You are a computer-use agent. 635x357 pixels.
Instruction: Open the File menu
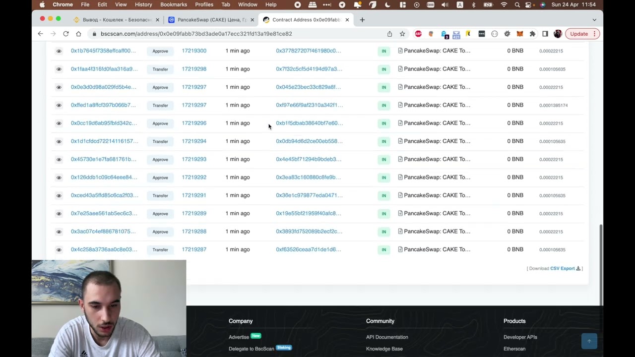pyautogui.click(x=85, y=4)
